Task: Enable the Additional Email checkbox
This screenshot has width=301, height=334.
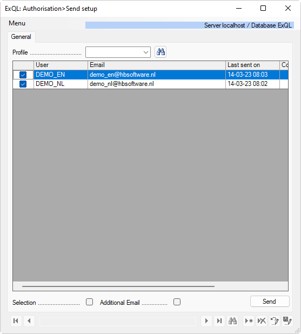Action: [x=177, y=302]
